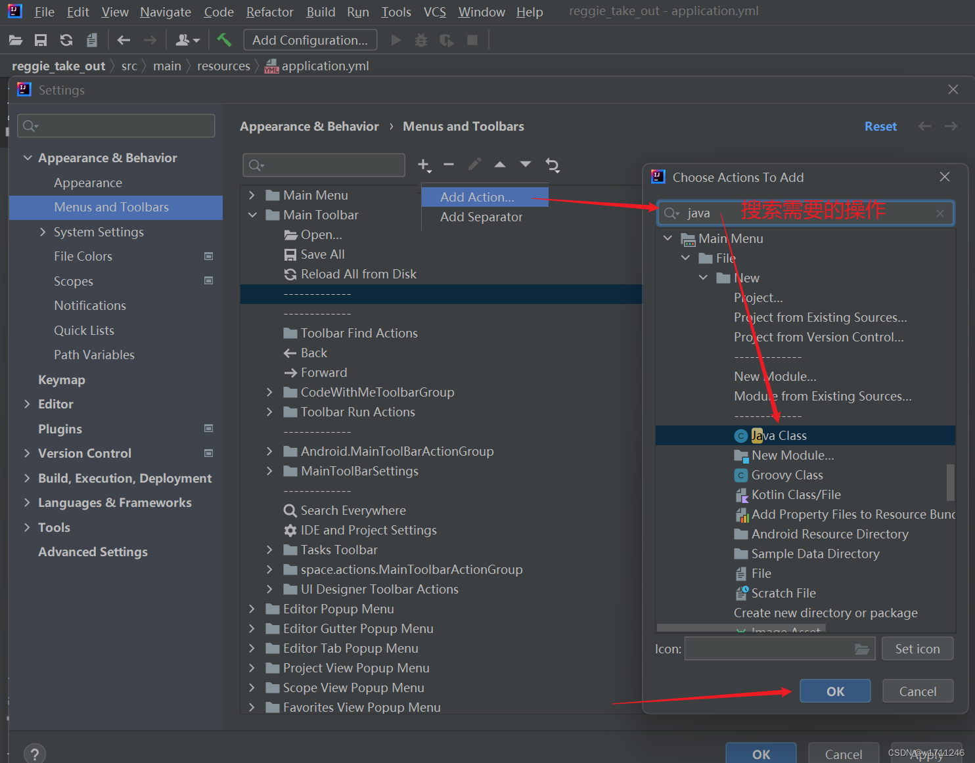Click the Forward arrow in IDE toolbar
Image resolution: width=975 pixels, height=763 pixels.
[x=150, y=41]
